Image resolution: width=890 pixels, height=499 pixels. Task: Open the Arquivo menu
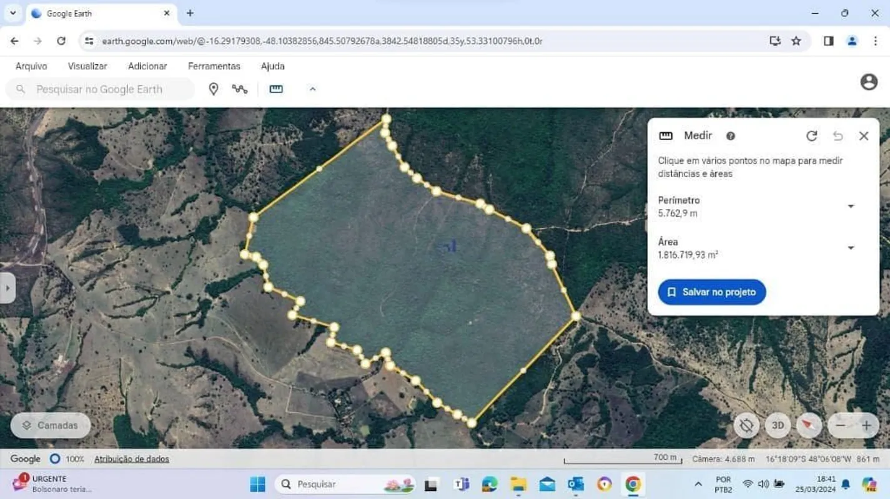click(x=31, y=66)
